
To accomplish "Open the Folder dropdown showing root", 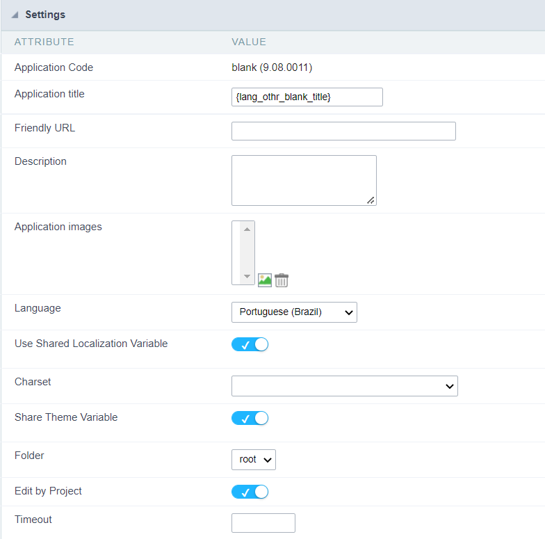I will click(253, 460).
